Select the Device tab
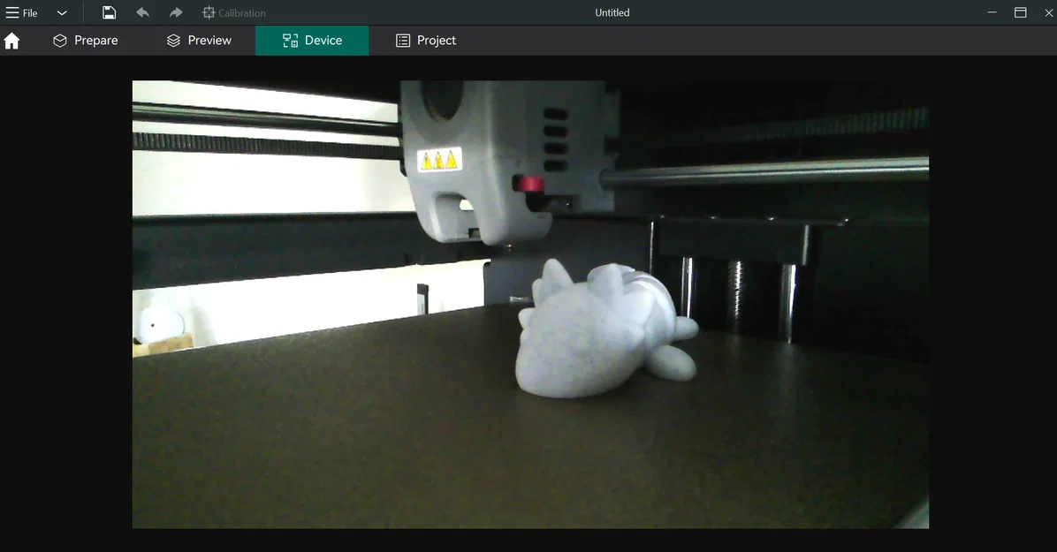1057x552 pixels. (x=321, y=40)
